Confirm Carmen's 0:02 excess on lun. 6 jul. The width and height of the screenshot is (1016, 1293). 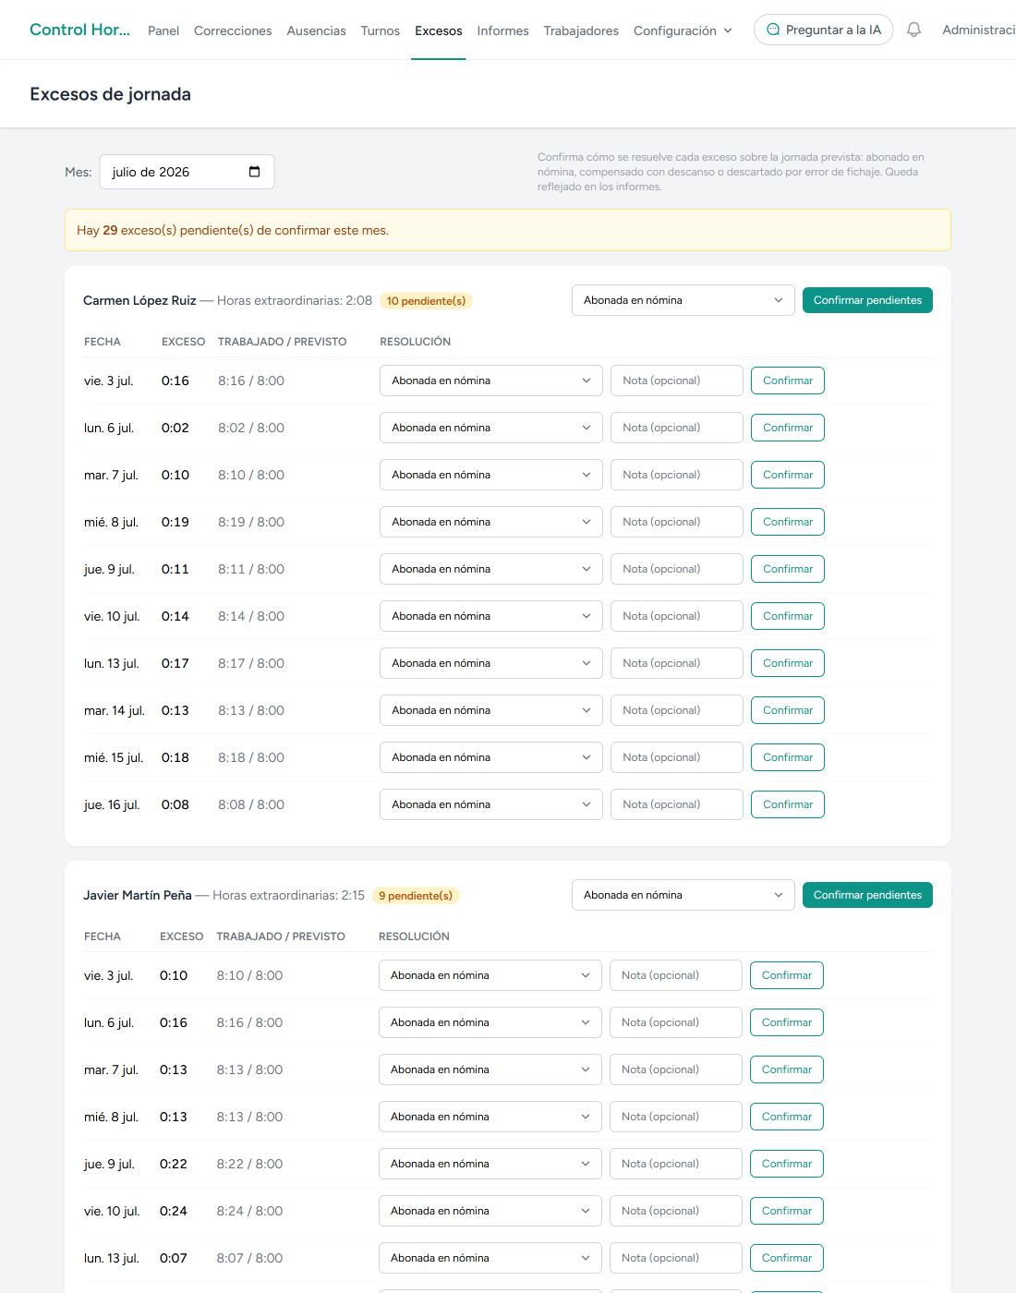pyautogui.click(x=788, y=428)
